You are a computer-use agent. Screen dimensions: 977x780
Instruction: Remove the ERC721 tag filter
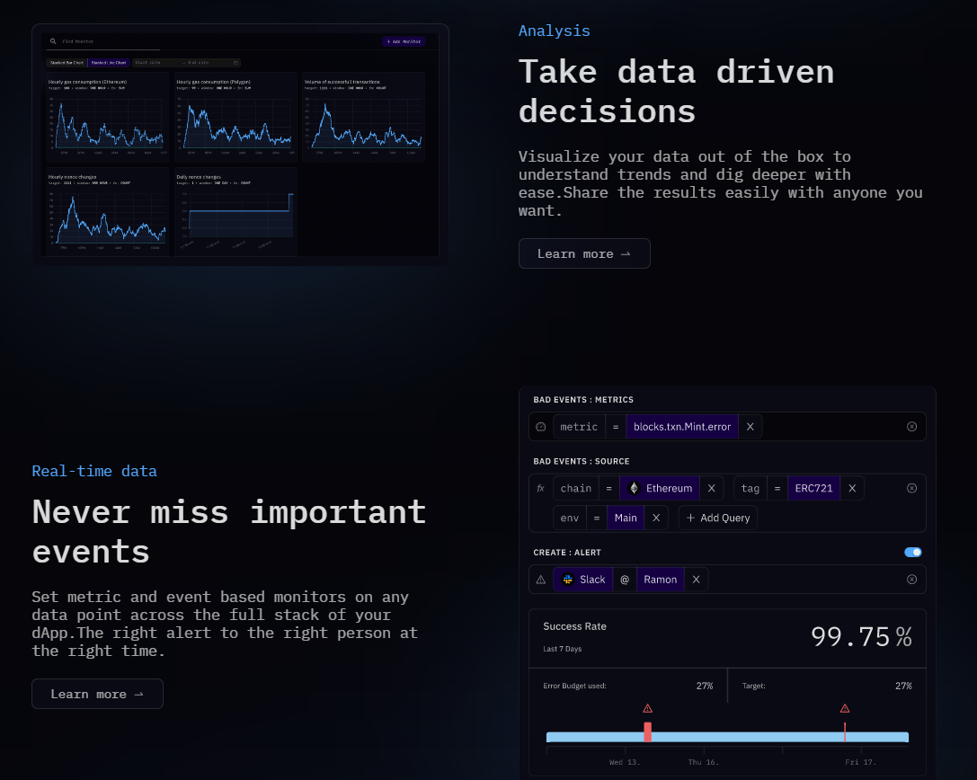pyautogui.click(x=851, y=489)
